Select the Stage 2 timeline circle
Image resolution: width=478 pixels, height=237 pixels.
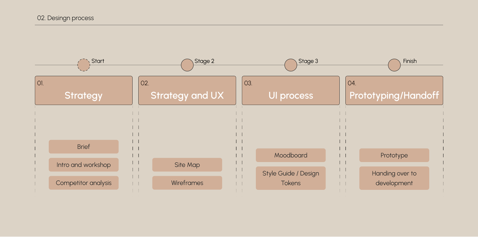[187, 65]
